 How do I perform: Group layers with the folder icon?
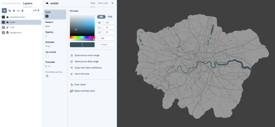[14, 11]
